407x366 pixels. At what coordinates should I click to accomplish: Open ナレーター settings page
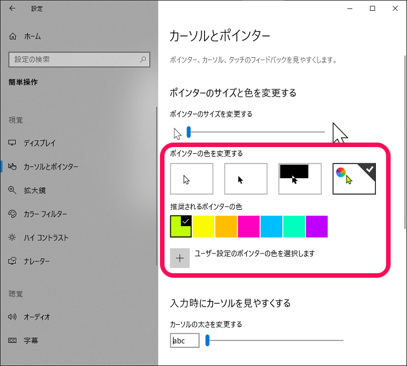pos(37,261)
